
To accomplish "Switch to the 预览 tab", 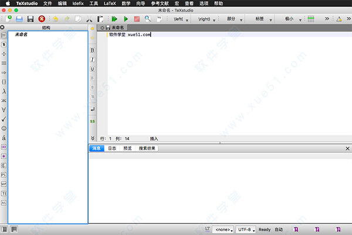I will tap(127, 148).
